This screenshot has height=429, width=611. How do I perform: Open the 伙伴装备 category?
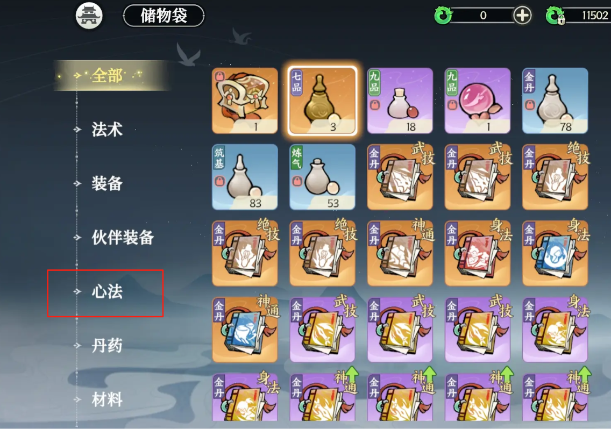coord(122,237)
